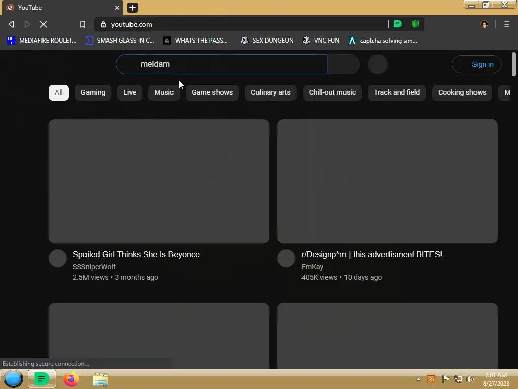This screenshot has width=518, height=389.
Task: Click the taskbar clock showing 7:01 AM
Action: (496, 379)
